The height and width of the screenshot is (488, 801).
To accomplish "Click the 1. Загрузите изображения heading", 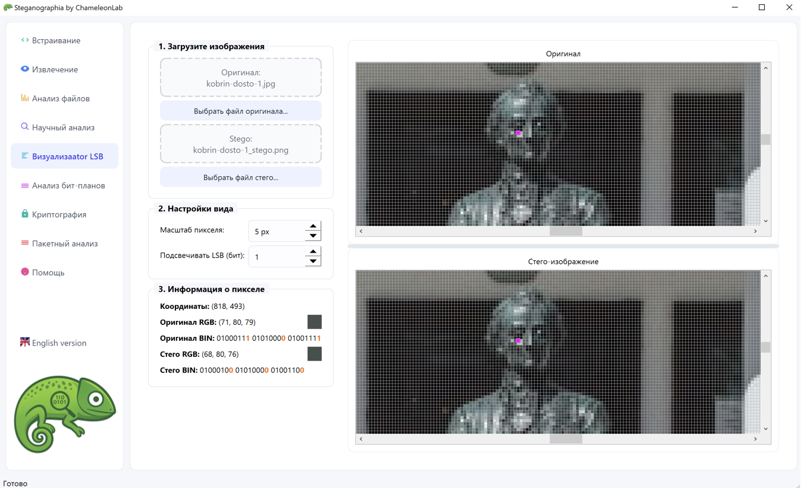I will tap(212, 46).
